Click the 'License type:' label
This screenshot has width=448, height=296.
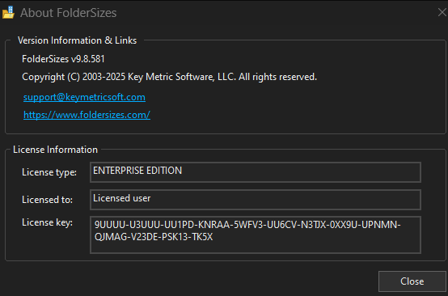pos(49,172)
